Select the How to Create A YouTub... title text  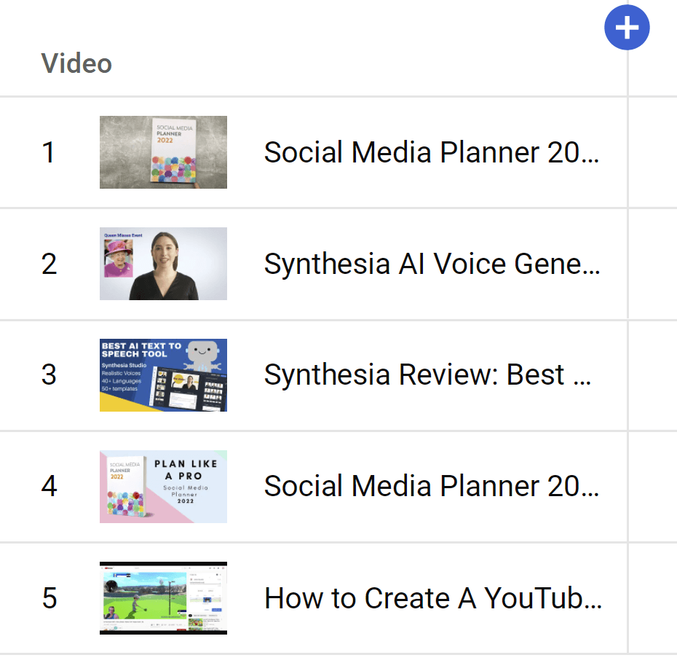point(434,597)
